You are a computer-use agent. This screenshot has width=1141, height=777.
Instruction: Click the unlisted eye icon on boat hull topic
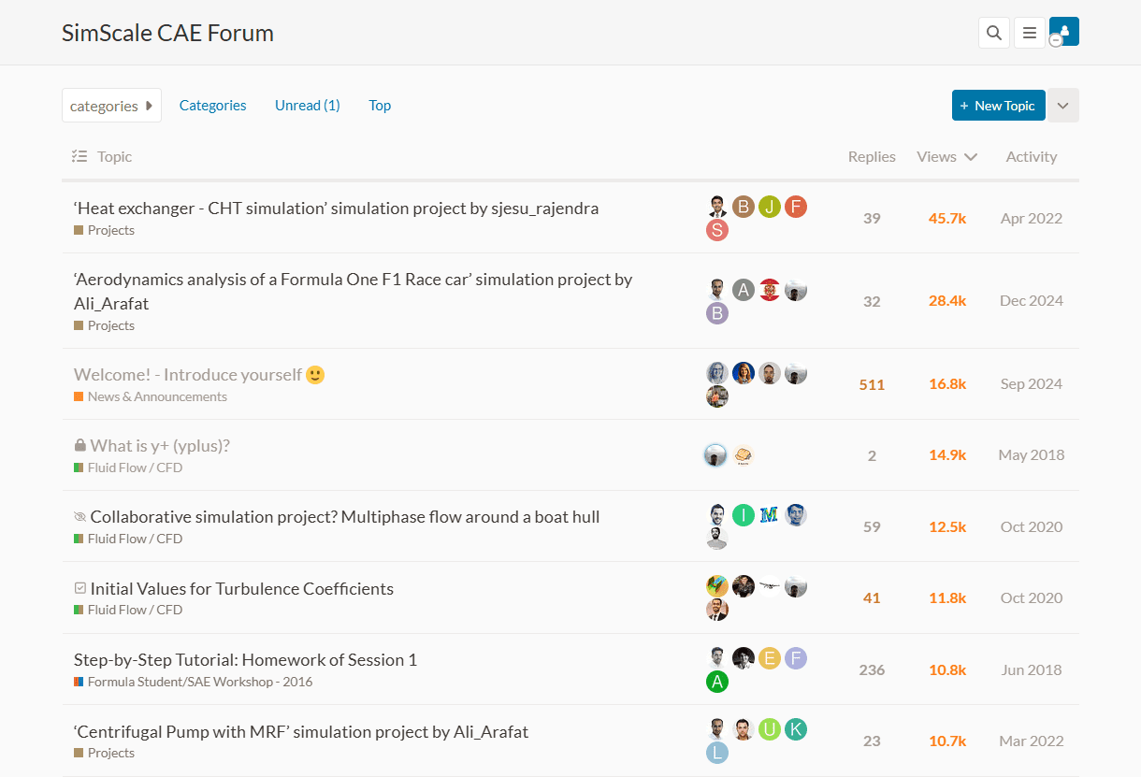click(79, 517)
